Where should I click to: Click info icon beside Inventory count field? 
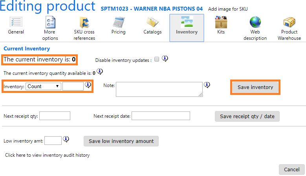(x=88, y=85)
